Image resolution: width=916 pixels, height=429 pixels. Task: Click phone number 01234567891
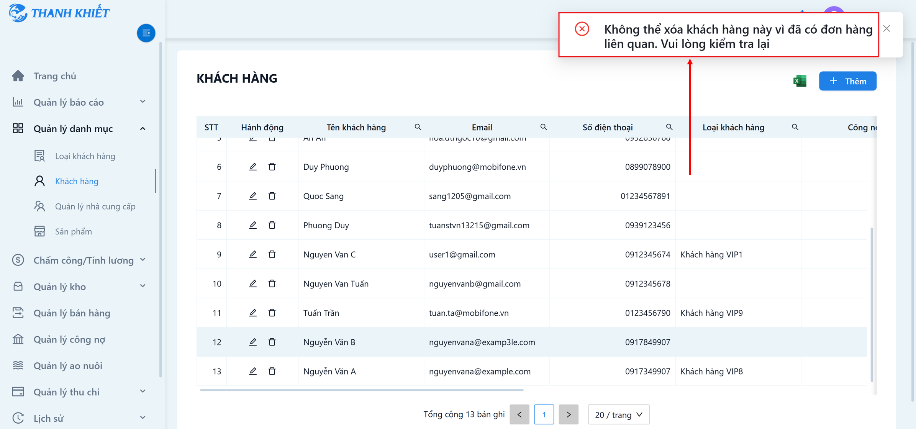click(645, 196)
